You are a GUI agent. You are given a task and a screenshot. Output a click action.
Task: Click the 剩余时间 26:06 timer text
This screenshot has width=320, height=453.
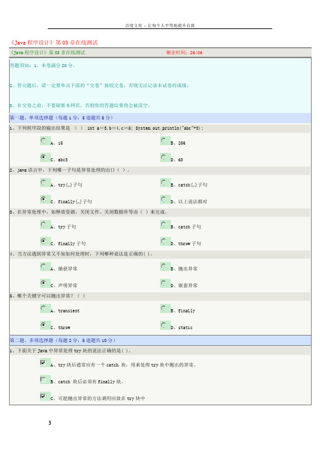pyautogui.click(x=185, y=52)
